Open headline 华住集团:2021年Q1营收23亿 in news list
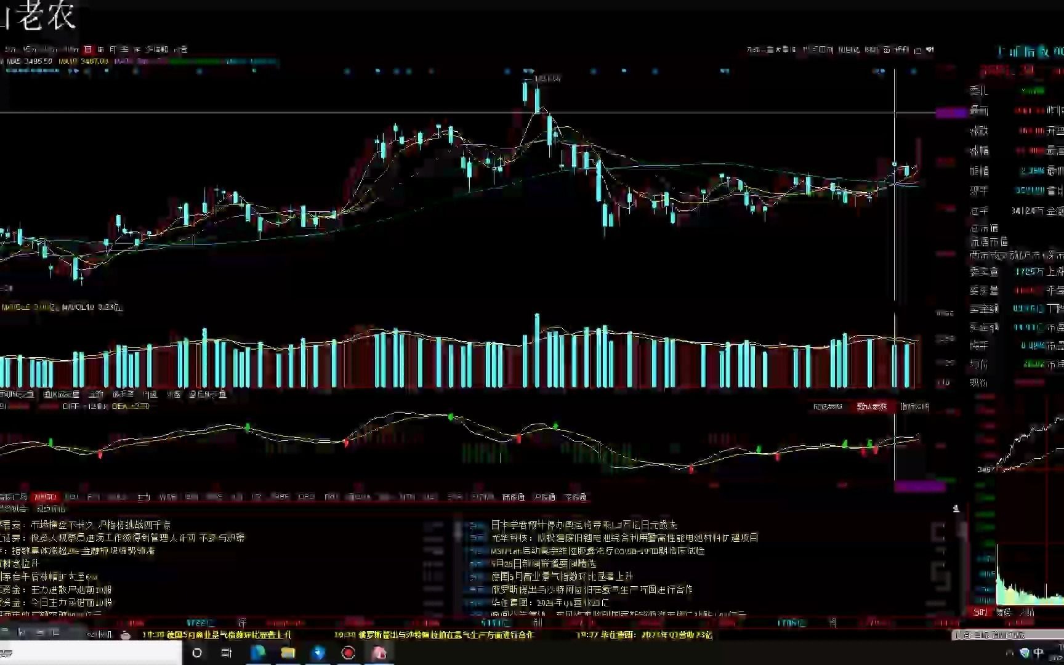Viewport: 1064px width, 665px height. coord(550,602)
